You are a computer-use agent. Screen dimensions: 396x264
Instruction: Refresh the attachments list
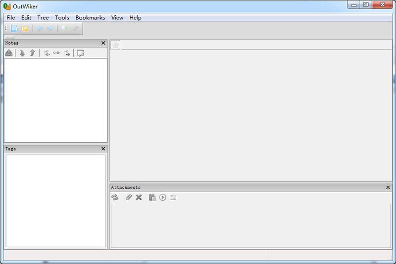(115, 197)
